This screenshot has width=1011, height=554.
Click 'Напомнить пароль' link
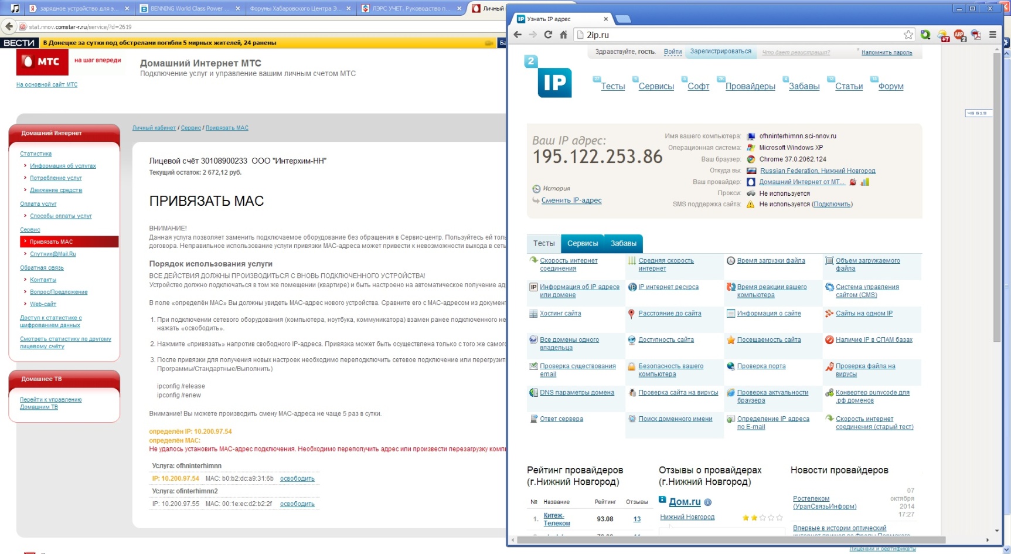(886, 52)
